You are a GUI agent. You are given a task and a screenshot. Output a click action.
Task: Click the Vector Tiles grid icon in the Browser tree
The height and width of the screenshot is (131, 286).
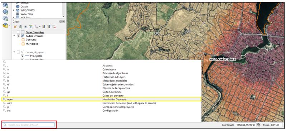pos(18,14)
